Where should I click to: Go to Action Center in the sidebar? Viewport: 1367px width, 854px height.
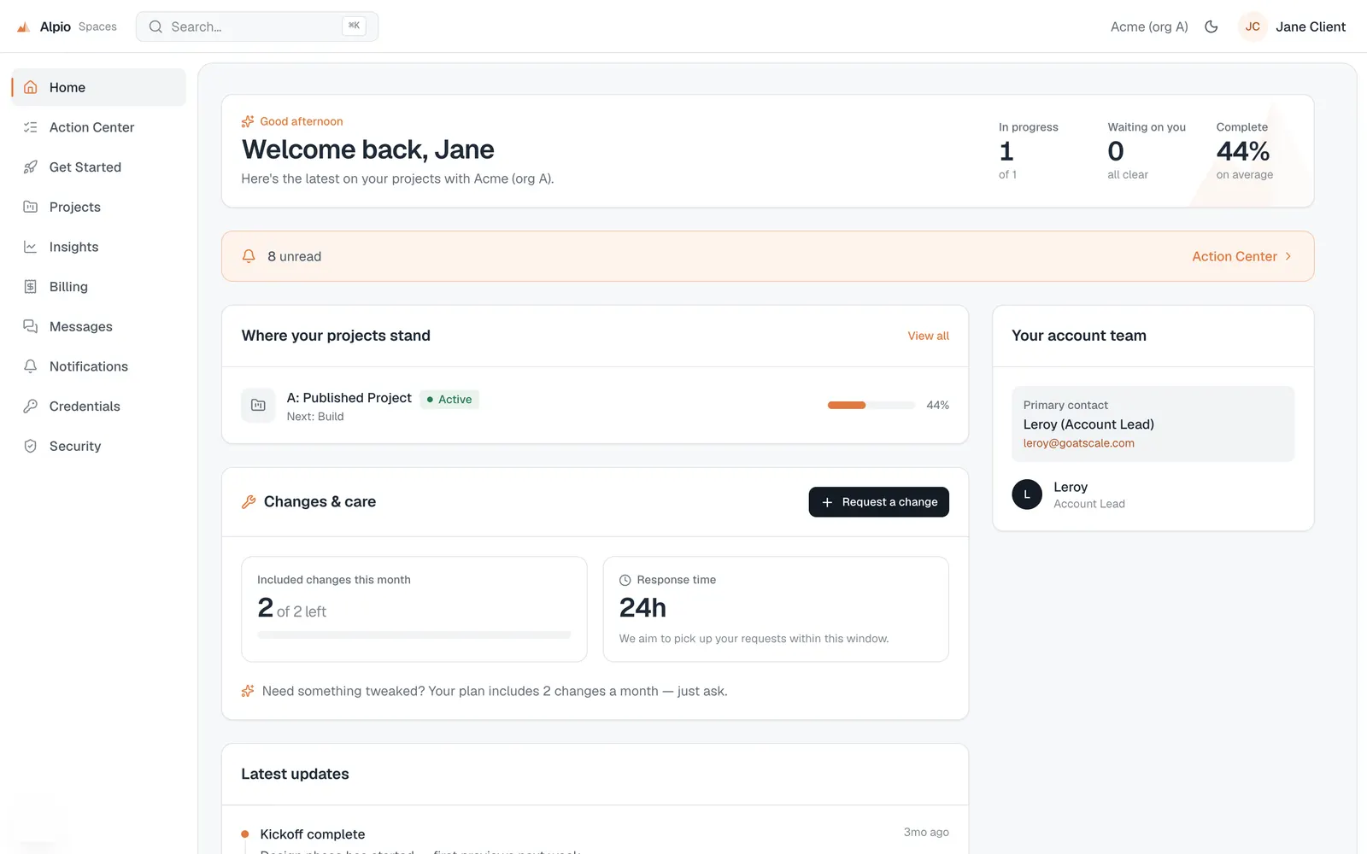pos(98,127)
